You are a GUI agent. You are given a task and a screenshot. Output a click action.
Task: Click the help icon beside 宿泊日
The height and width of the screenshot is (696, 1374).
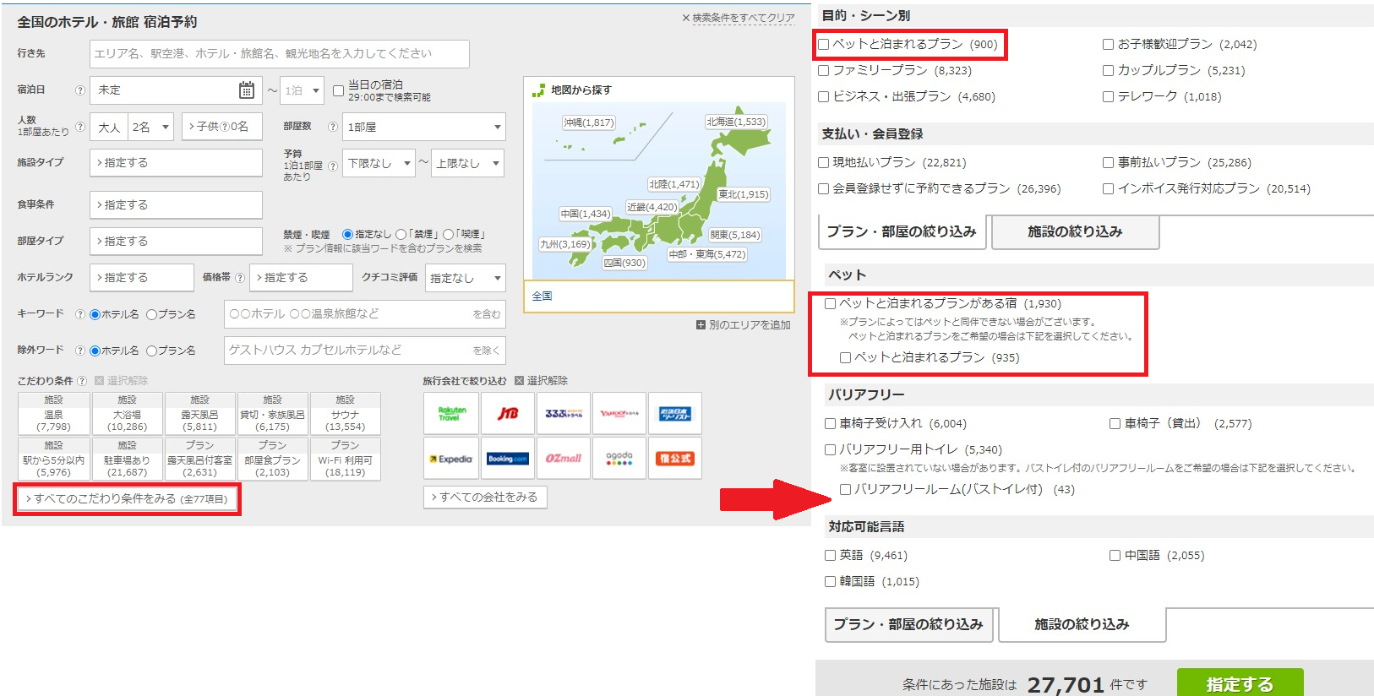pyautogui.click(x=80, y=90)
